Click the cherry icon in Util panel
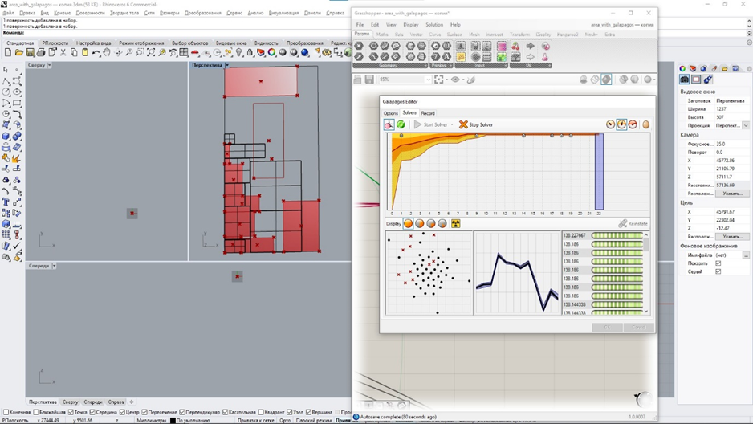753x424 pixels. pos(515,47)
